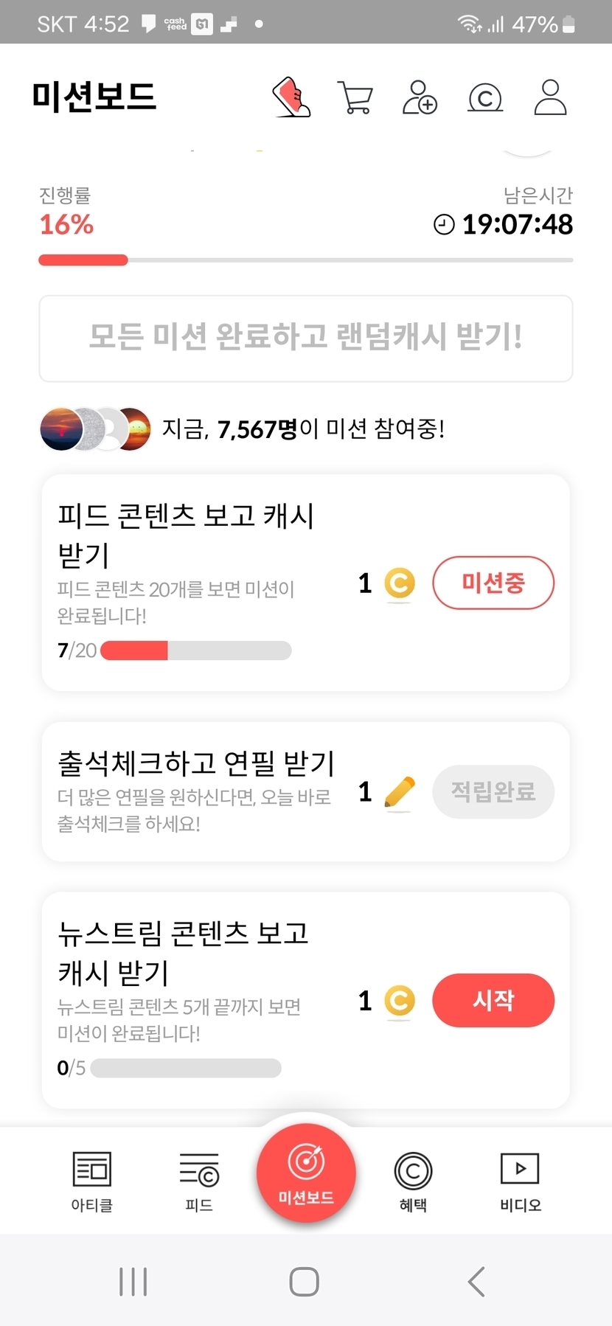Open the cash coin icon in header
This screenshot has width=612, height=1326.
point(485,97)
